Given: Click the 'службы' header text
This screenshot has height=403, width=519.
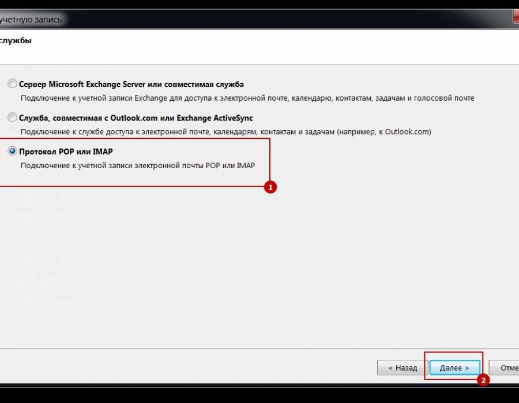Looking at the screenshot, I should [x=16, y=41].
